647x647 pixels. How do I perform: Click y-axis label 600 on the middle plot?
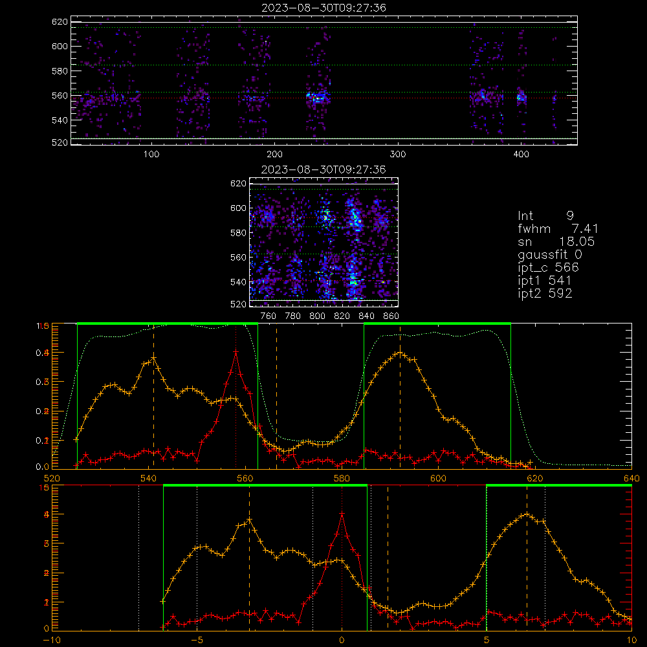(238, 208)
